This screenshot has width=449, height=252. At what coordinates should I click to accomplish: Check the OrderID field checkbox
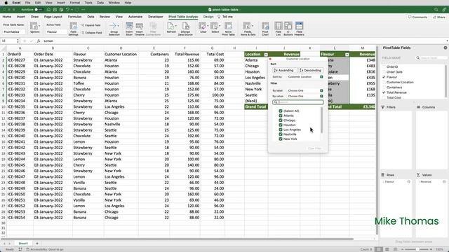click(384, 66)
